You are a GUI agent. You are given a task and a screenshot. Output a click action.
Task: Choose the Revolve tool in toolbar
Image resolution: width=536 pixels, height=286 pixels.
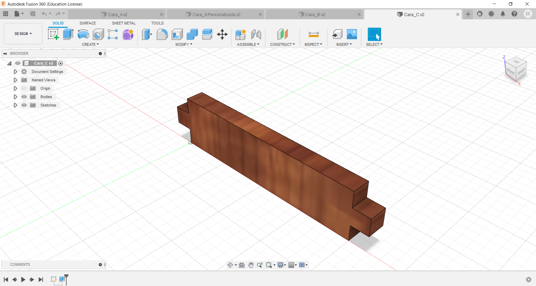[x=83, y=34]
